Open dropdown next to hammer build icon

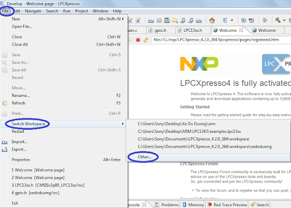[x=284, y=20]
